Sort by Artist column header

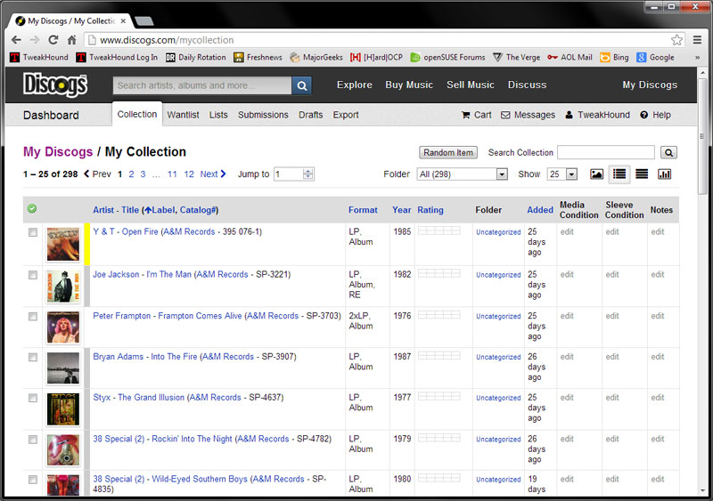(103, 210)
